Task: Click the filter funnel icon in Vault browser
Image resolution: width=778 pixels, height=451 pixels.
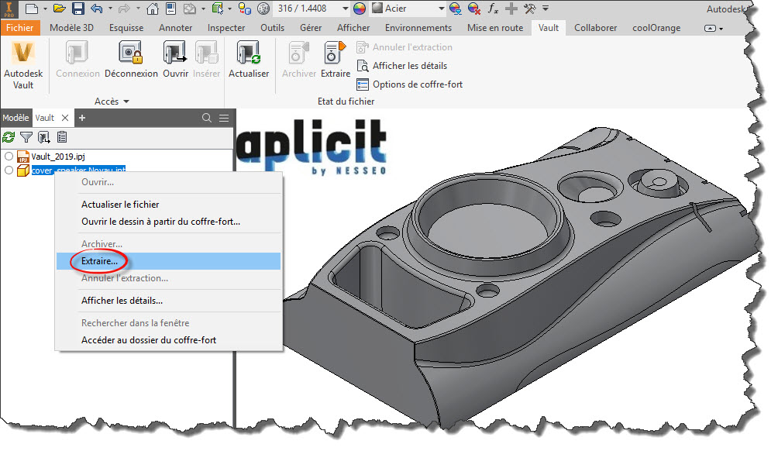Action: (x=26, y=137)
